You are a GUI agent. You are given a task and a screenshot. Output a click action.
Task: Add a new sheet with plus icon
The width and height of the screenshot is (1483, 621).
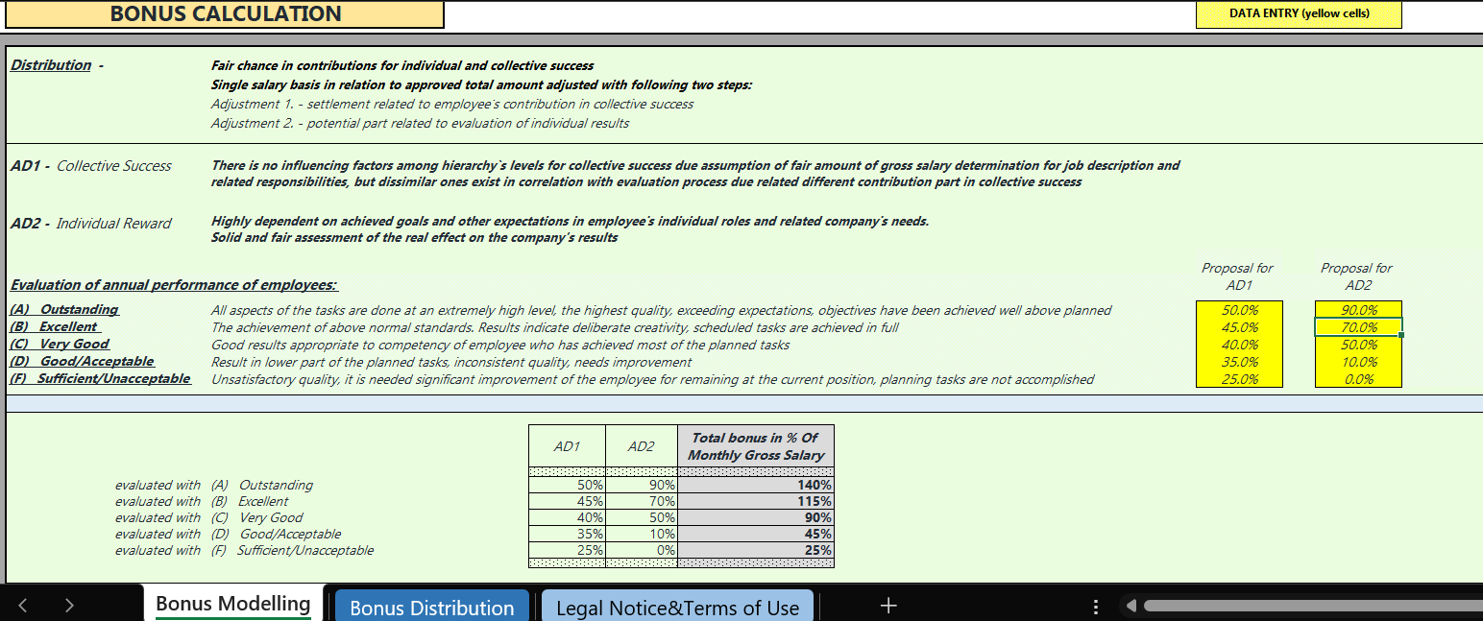coord(888,606)
